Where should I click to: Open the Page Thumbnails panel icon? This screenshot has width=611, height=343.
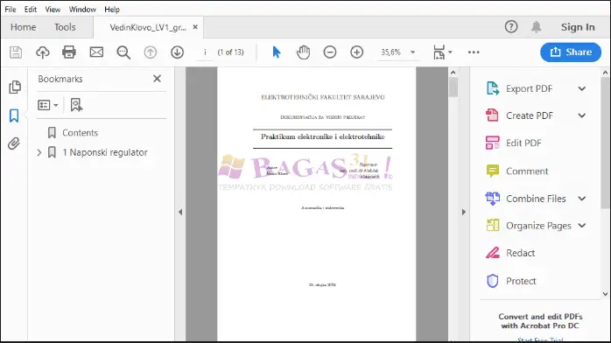15,87
